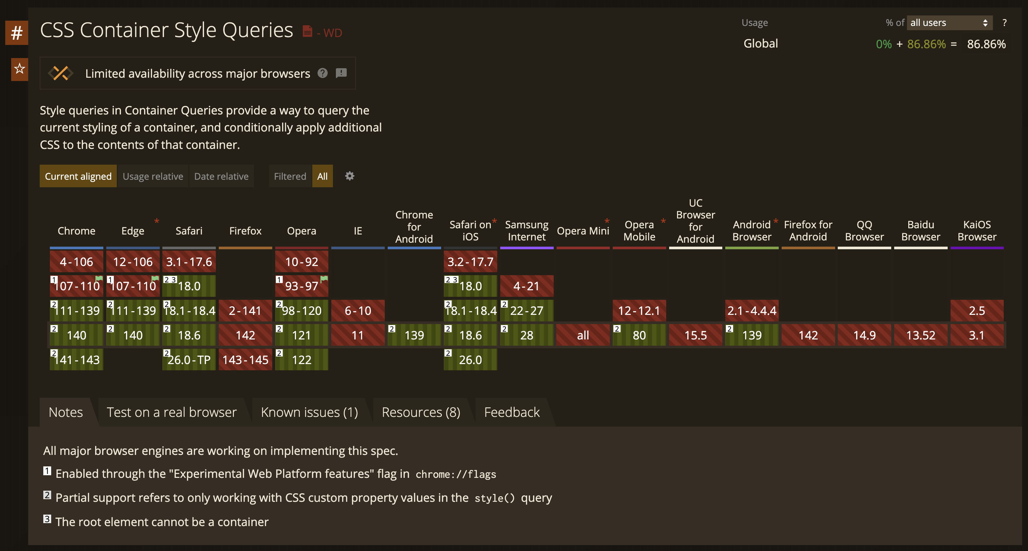
Task: Open the Resources (8) tab
Action: pyautogui.click(x=421, y=412)
